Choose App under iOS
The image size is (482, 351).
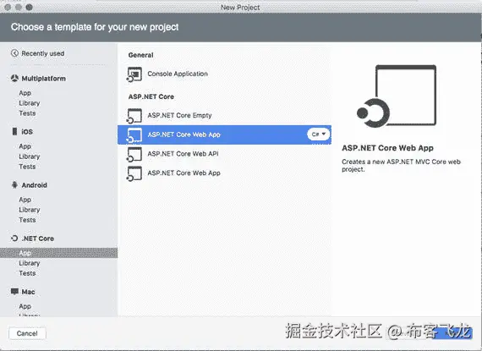click(25, 146)
